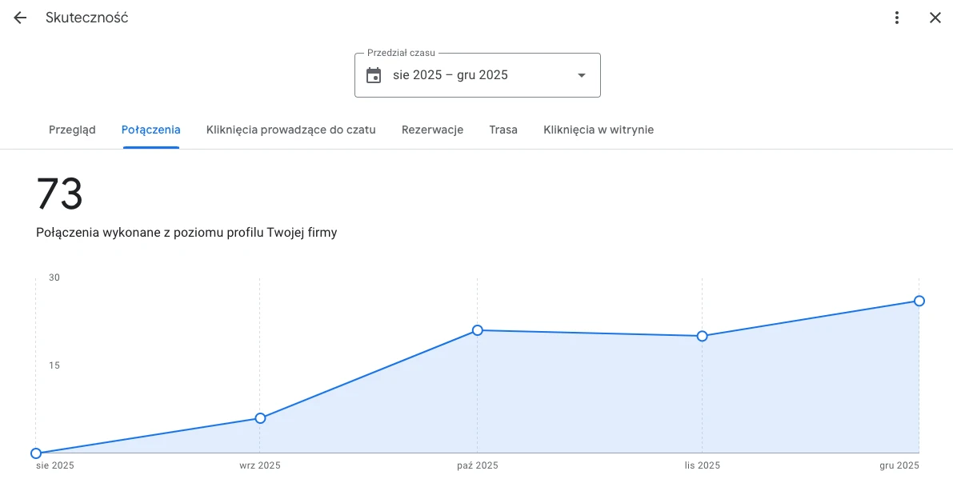
Task: Switch to the Przegląd tab
Action: coord(72,130)
